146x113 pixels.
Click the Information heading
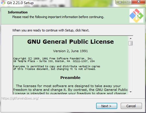[18, 12]
